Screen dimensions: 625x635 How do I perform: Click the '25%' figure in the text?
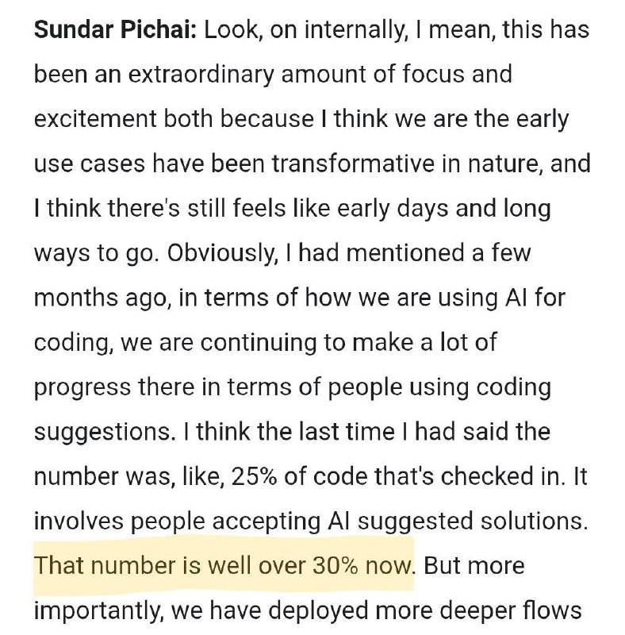(254, 476)
